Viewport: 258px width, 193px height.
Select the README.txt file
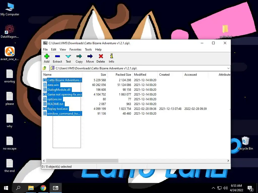[x=53, y=104]
